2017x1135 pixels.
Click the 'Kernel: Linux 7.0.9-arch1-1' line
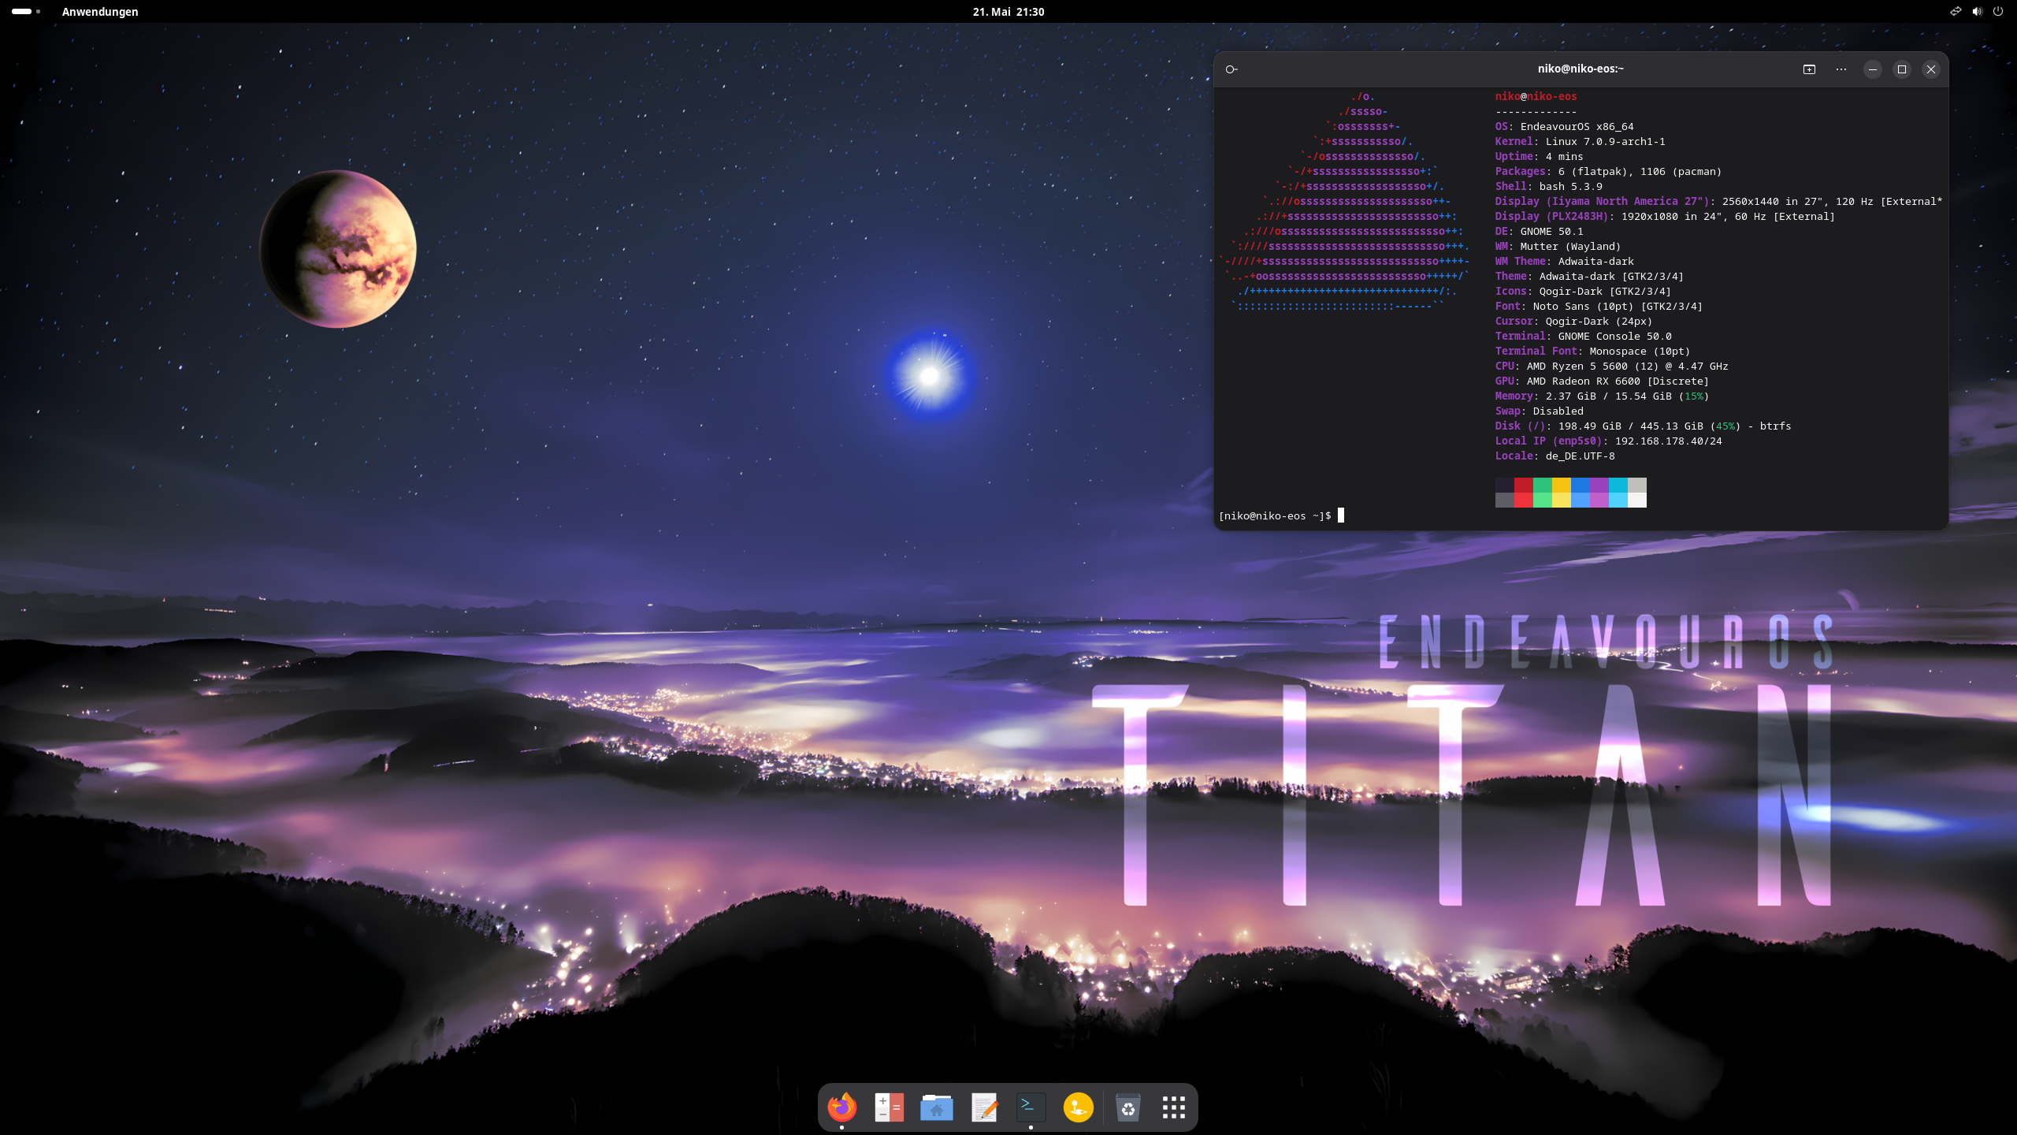click(x=1581, y=142)
